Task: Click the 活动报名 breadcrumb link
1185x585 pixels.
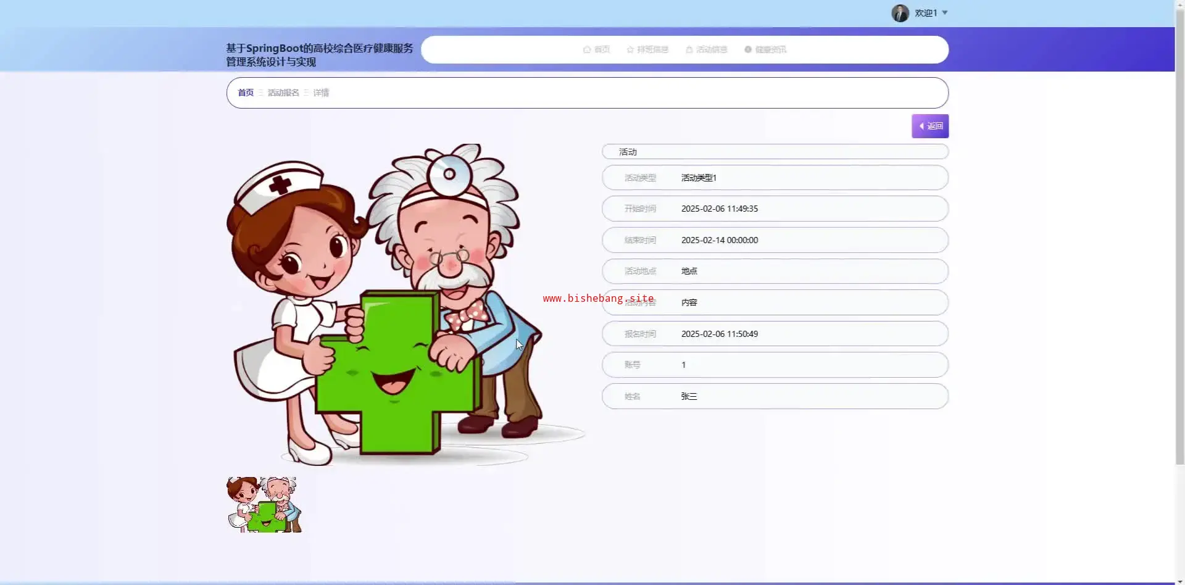Action: point(283,93)
